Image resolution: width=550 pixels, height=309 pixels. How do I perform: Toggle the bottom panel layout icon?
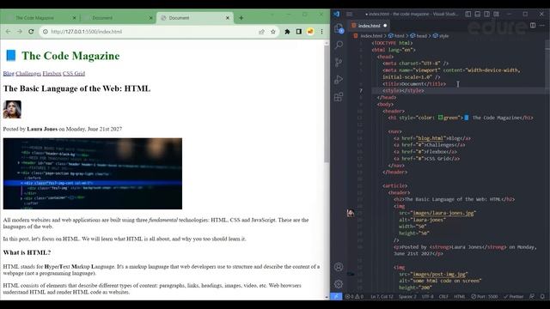(478, 14)
